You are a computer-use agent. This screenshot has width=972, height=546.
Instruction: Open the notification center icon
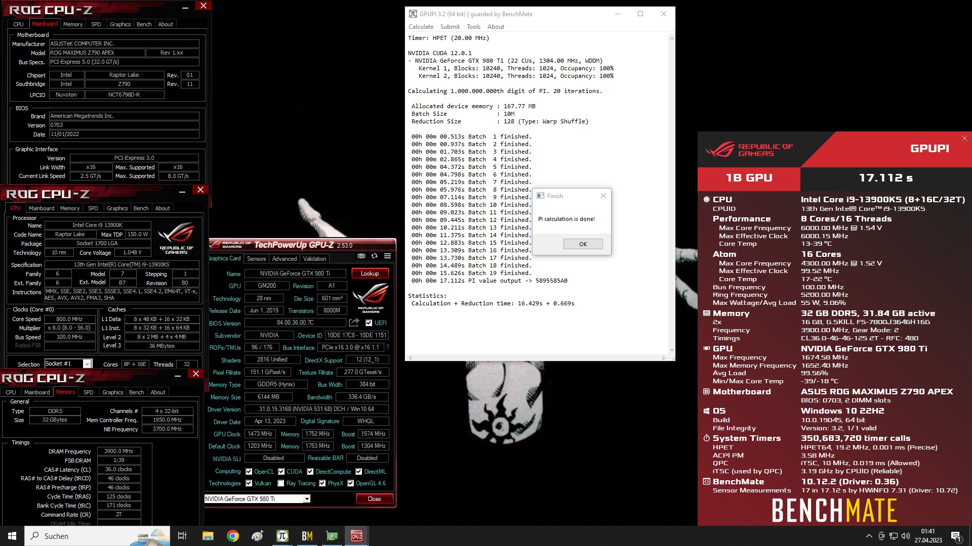tap(956, 536)
